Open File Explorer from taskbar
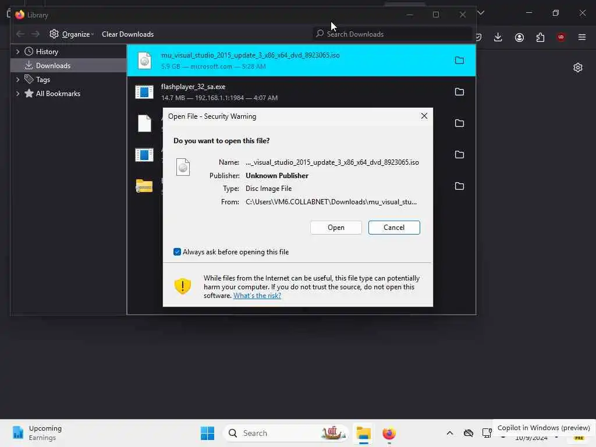The image size is (596, 447). coord(363,433)
